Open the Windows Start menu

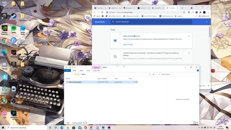3,127
